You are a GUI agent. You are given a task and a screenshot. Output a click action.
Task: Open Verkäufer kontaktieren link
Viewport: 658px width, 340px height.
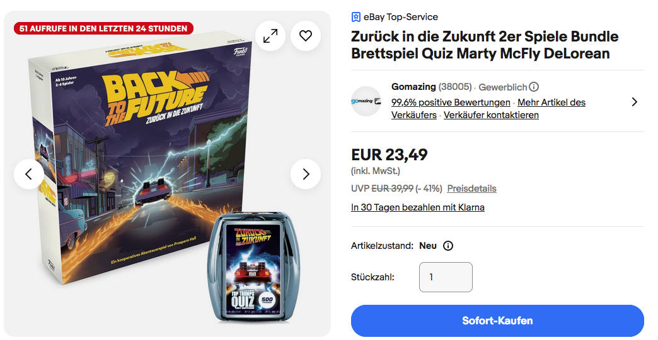pos(491,115)
